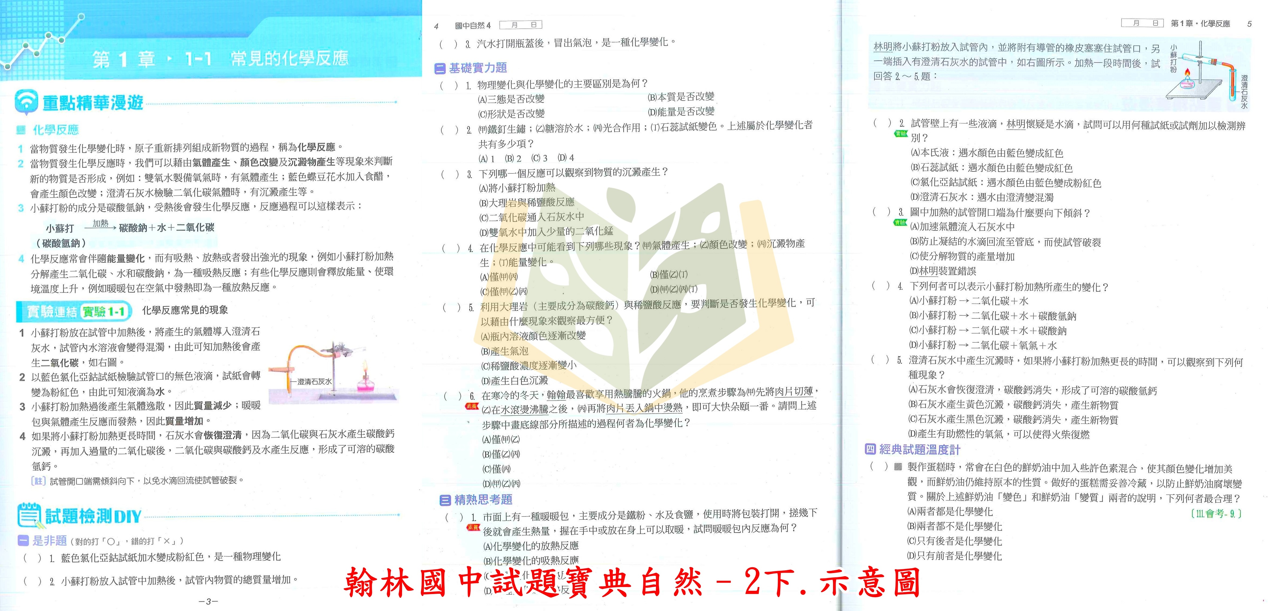Click the grey square marker before 製作蛋糕時 question
This screenshot has width=1268, height=611.
tap(898, 466)
